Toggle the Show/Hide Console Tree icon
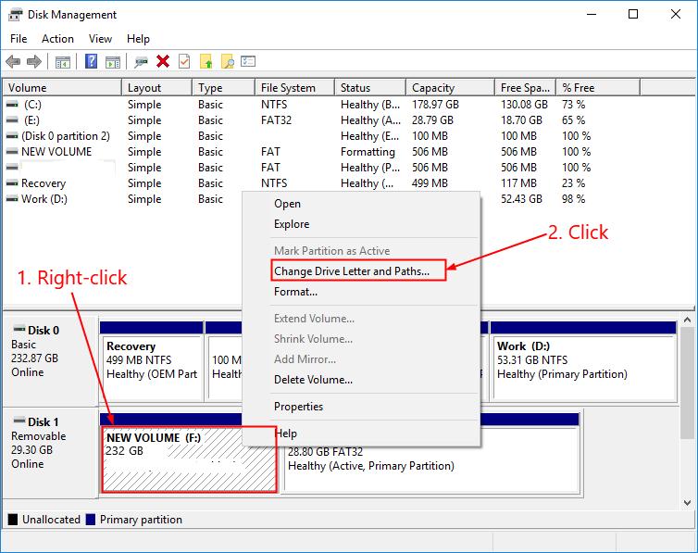Screen dimensions: 698x553 [63, 62]
